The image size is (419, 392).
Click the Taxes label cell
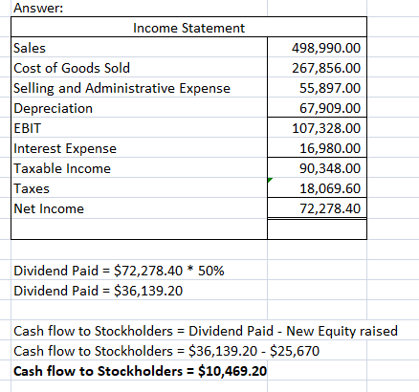point(139,188)
